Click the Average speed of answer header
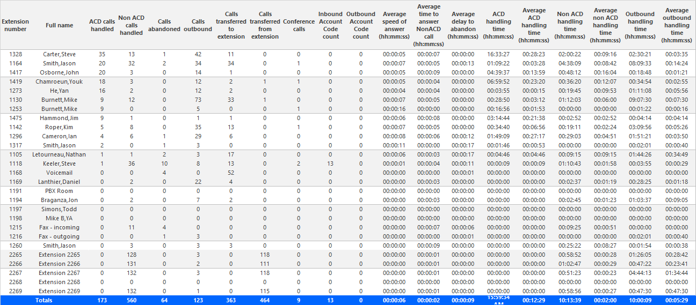The height and width of the screenshot is (305, 696). (395, 25)
